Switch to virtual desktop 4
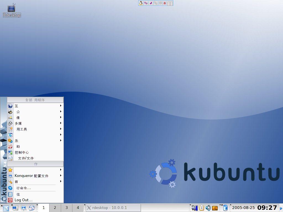This screenshot has height=212, width=283. click(x=78, y=208)
